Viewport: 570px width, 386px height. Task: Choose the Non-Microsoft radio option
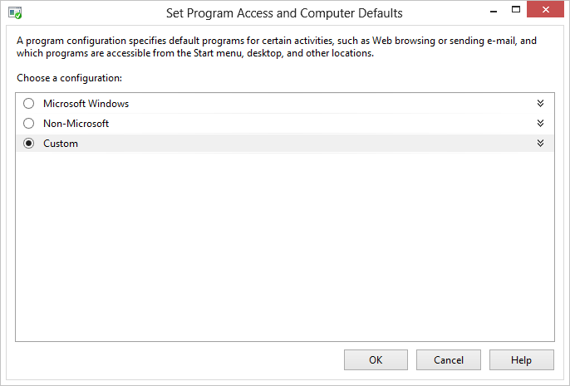[x=29, y=124]
